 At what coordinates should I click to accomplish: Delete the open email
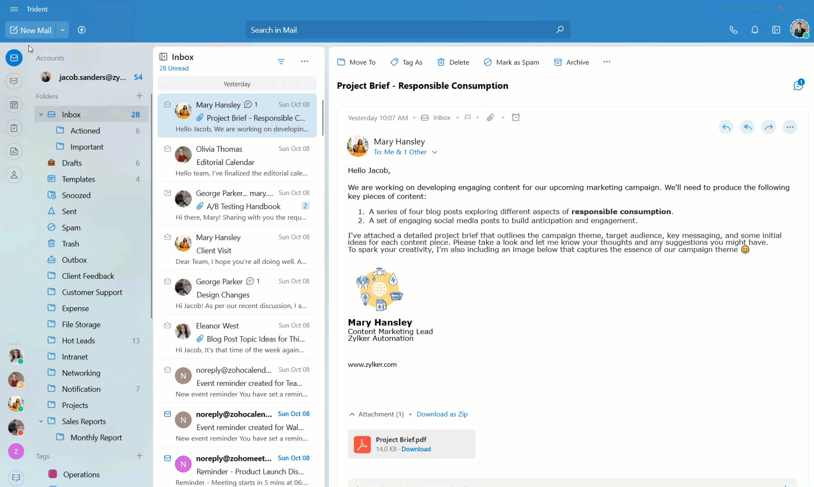click(453, 62)
